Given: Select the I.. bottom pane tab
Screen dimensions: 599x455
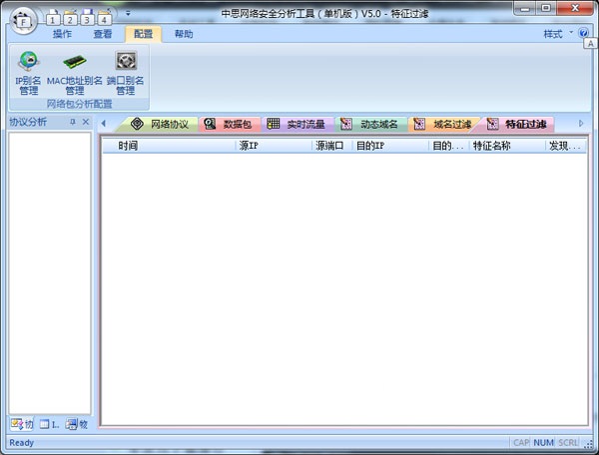Looking at the screenshot, I should (x=49, y=424).
